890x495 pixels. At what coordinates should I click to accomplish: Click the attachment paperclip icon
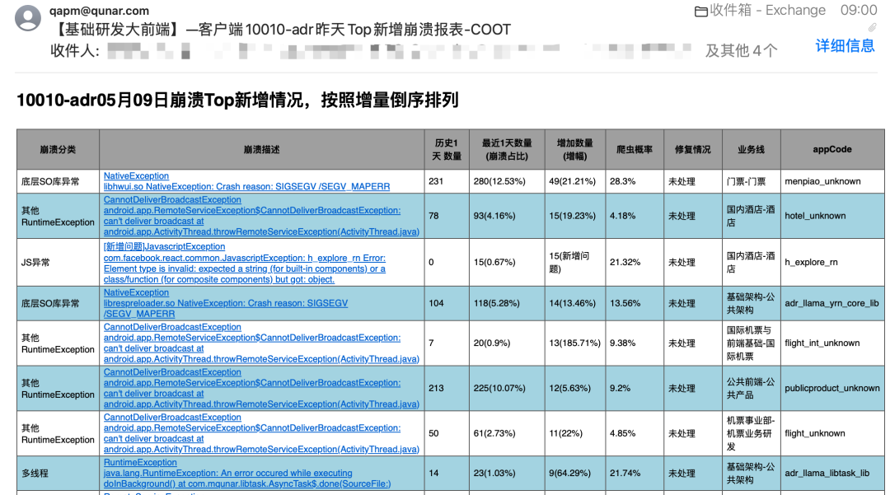[873, 28]
